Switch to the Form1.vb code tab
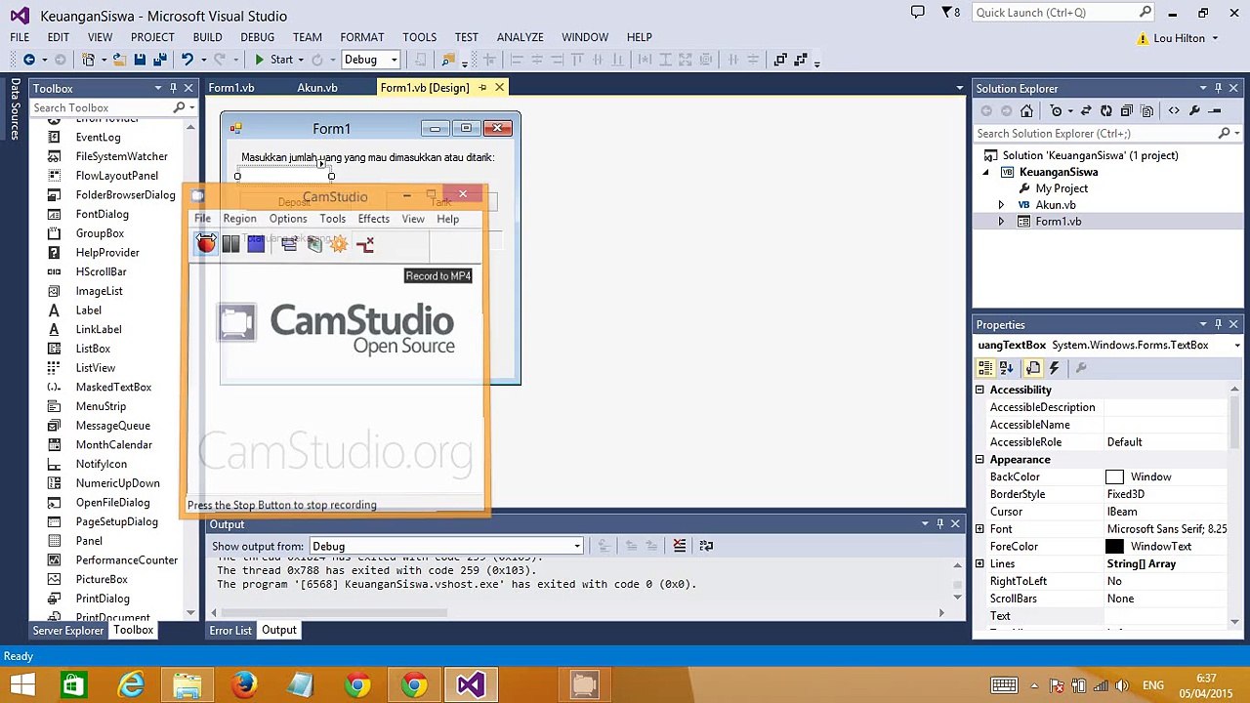This screenshot has height=703, width=1250. [231, 88]
